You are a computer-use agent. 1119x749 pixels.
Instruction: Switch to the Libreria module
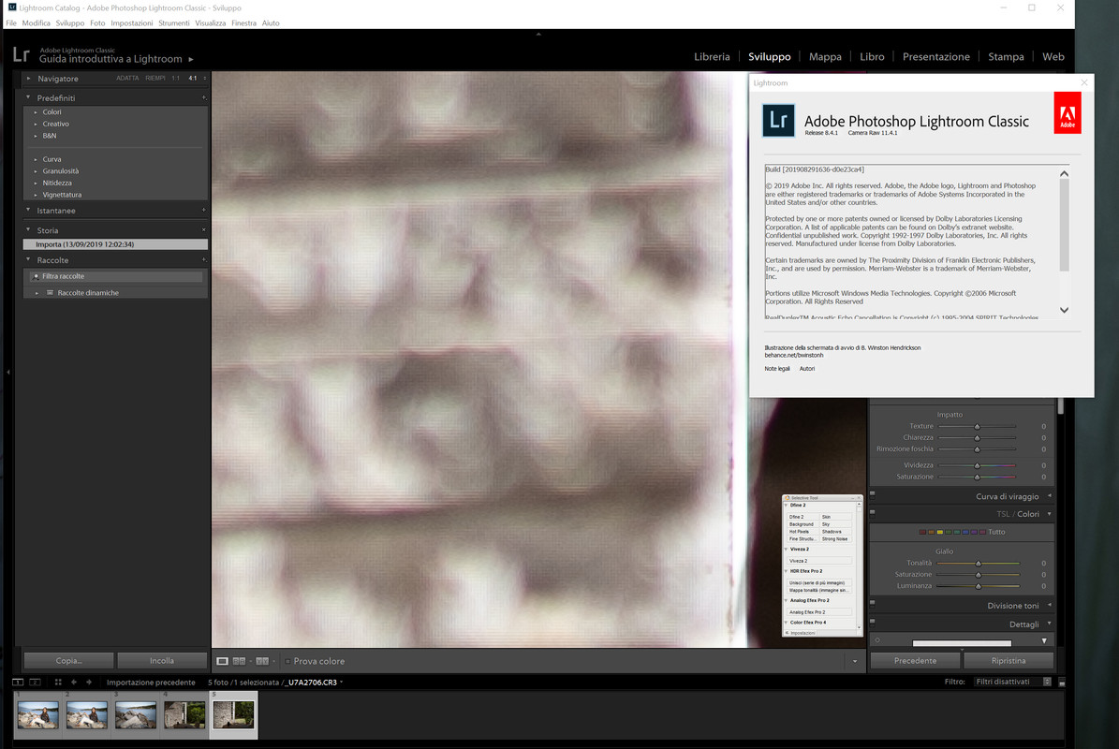click(x=712, y=56)
